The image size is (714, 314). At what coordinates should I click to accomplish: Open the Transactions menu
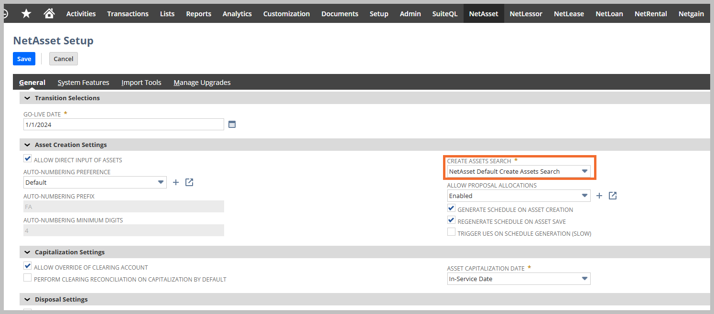(x=128, y=14)
